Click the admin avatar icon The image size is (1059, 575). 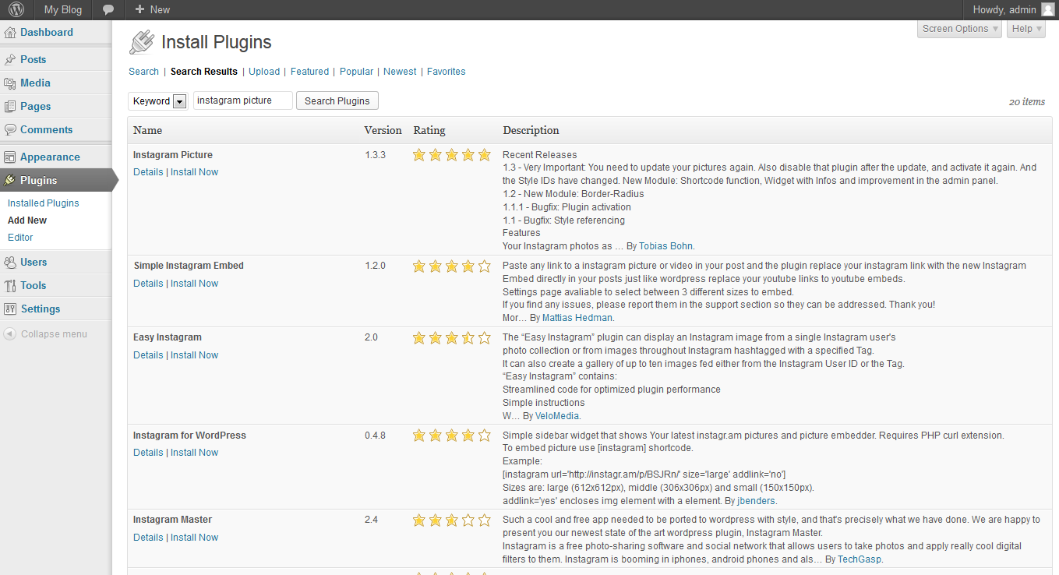1047,10
